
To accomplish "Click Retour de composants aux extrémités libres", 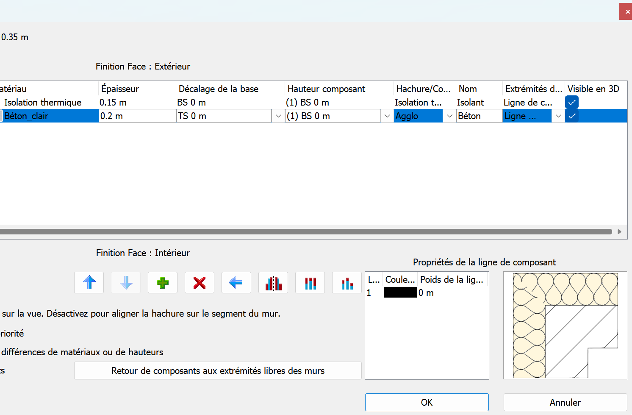I will pos(218,371).
